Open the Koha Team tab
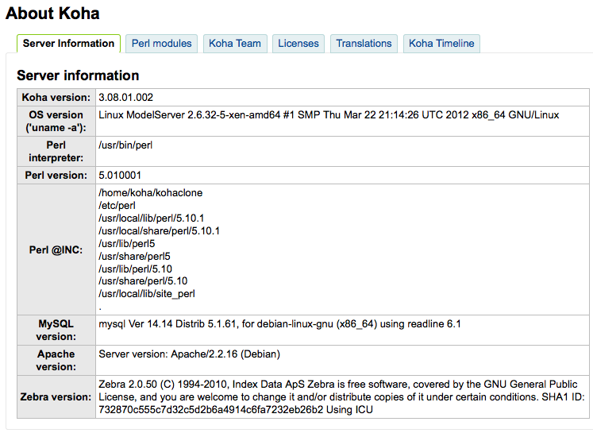 tap(235, 44)
